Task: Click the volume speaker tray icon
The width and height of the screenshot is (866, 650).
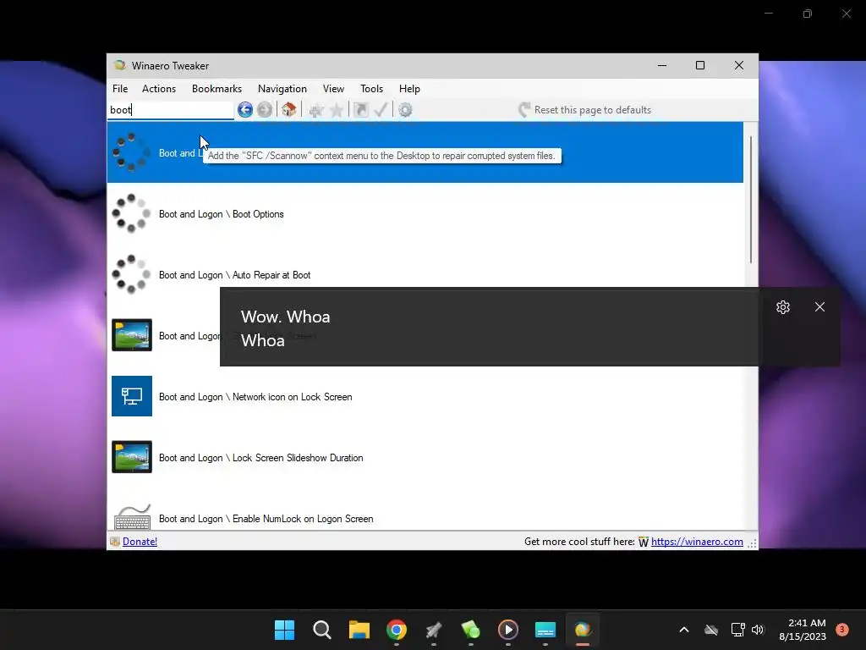Action: click(758, 630)
